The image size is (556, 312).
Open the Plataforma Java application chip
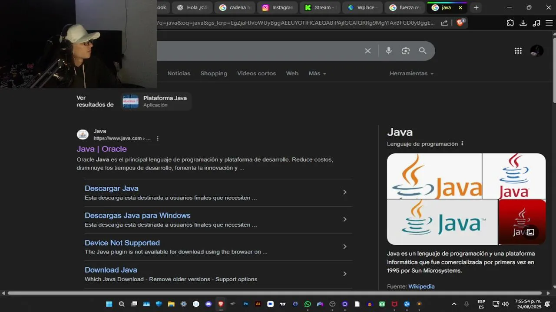coord(156,101)
